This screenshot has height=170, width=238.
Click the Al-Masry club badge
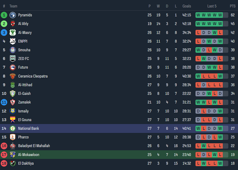(13, 33)
